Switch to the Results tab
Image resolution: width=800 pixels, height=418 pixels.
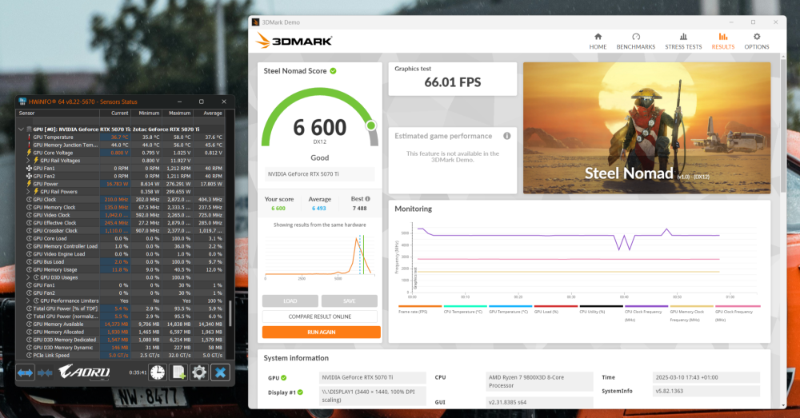723,42
